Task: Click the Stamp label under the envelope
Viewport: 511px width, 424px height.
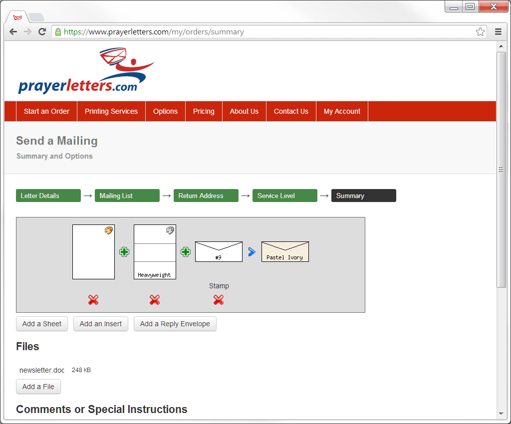Action: point(219,286)
